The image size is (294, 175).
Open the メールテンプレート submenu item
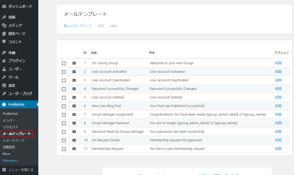(x=17, y=134)
